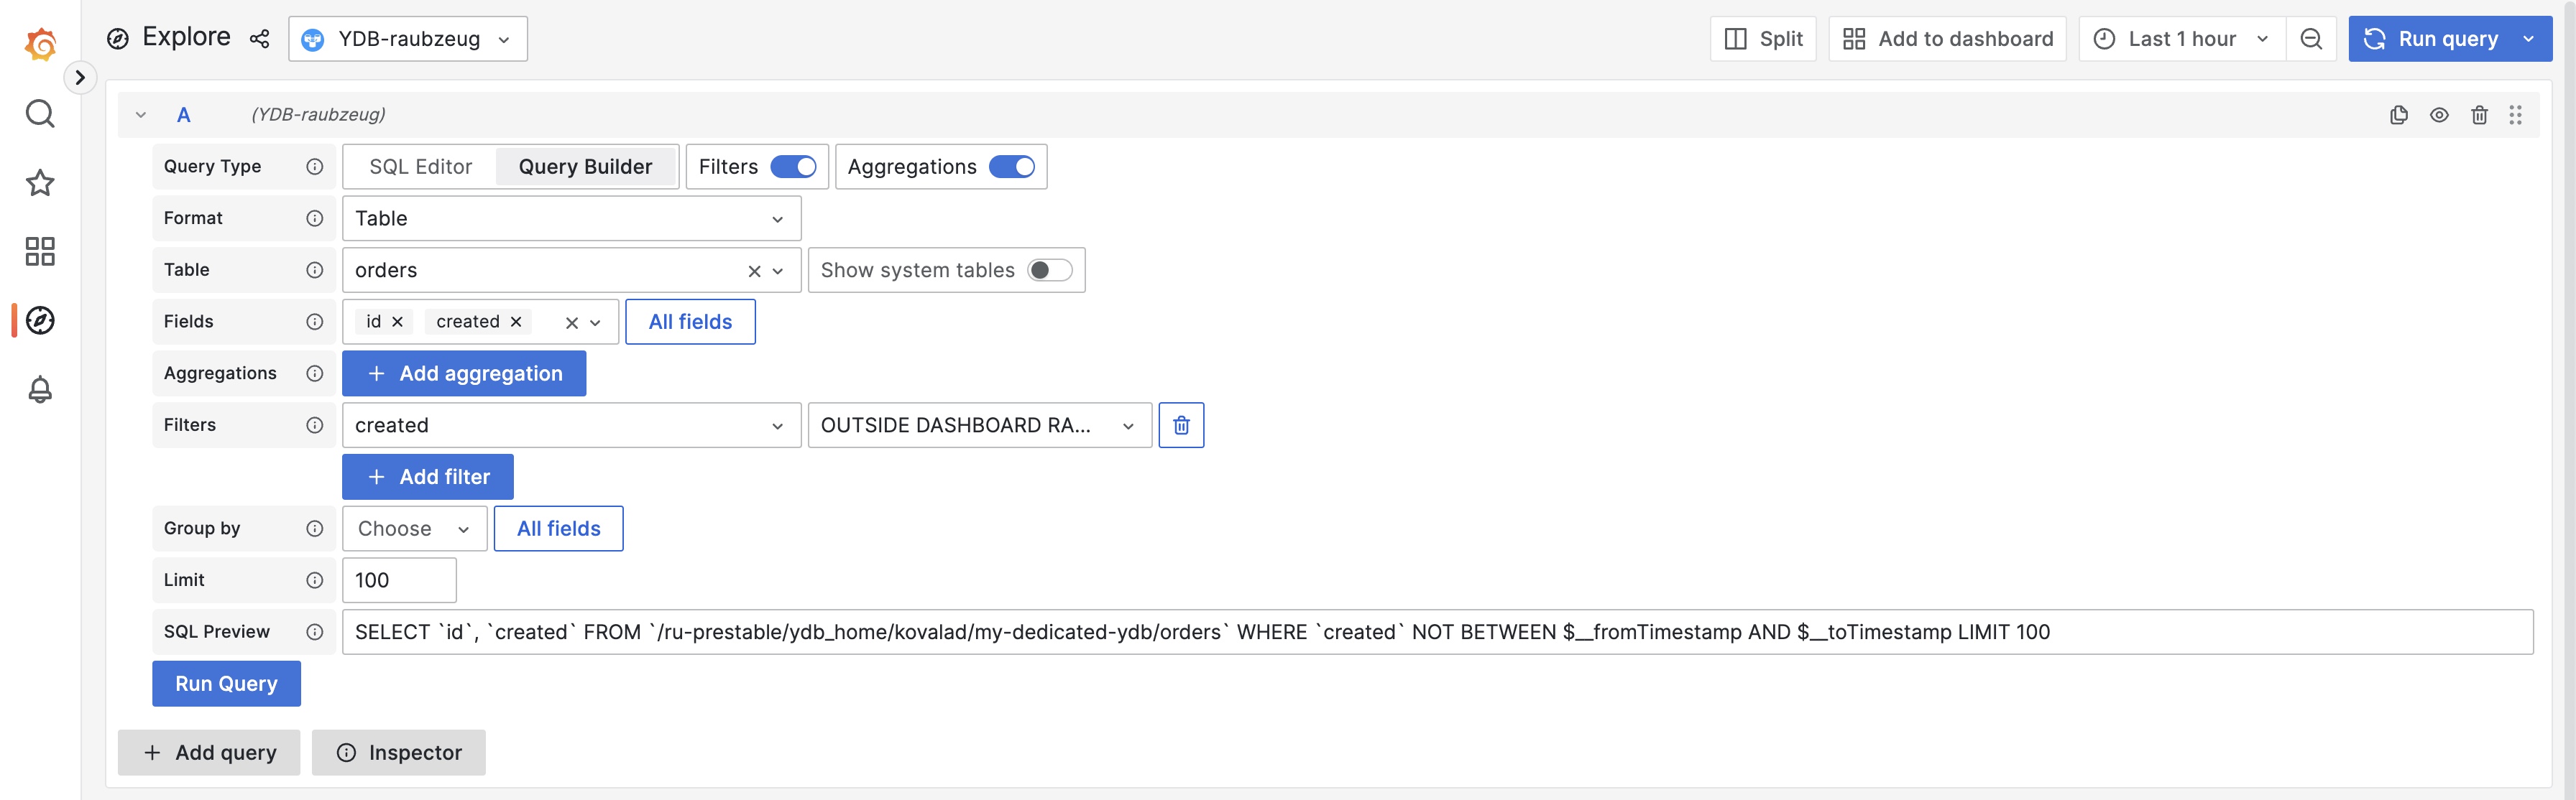2576x800 pixels.
Task: Remove the created filter with trash button
Action: pos(1181,424)
